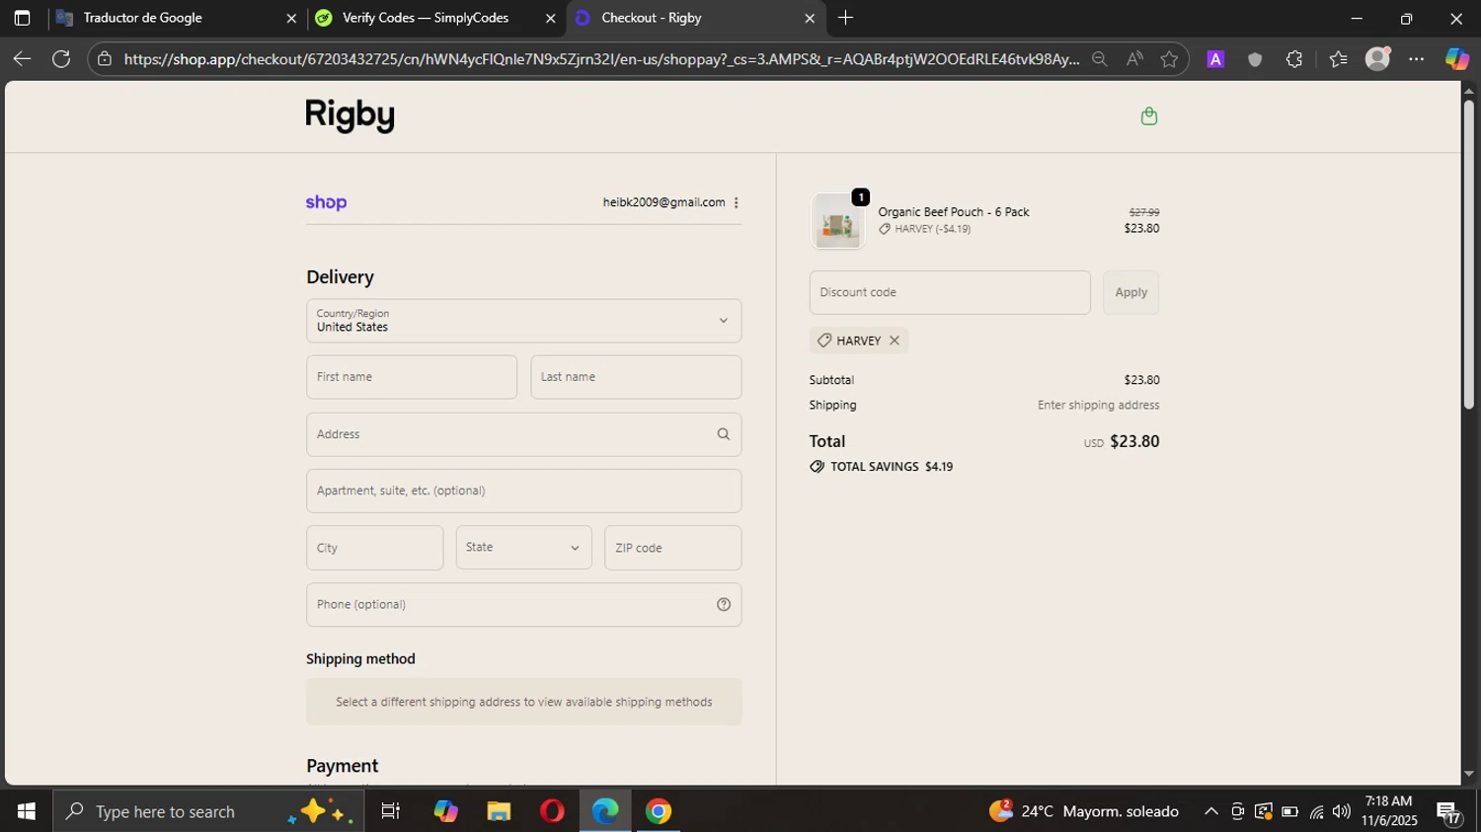Click the Apply discount button

pos(1130,292)
